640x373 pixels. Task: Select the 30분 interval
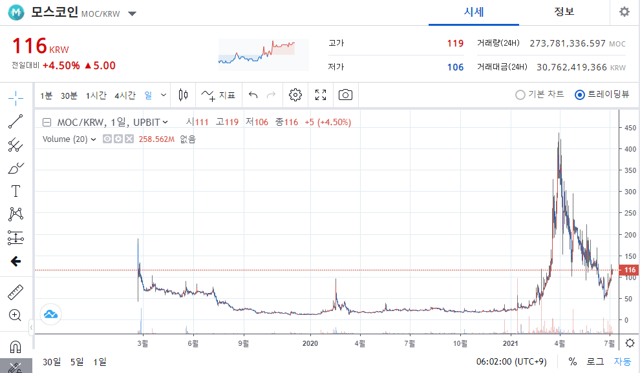tap(69, 96)
